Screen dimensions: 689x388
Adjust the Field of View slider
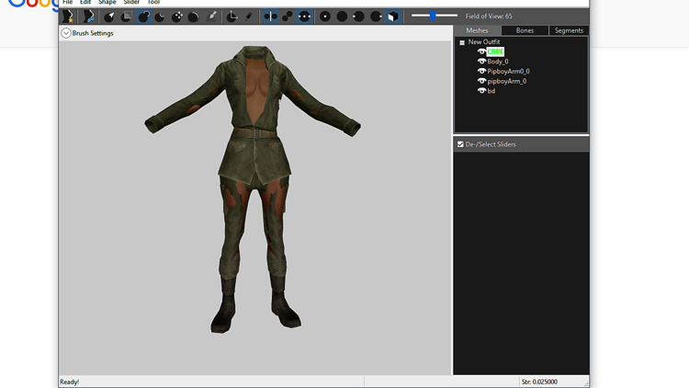(433, 17)
